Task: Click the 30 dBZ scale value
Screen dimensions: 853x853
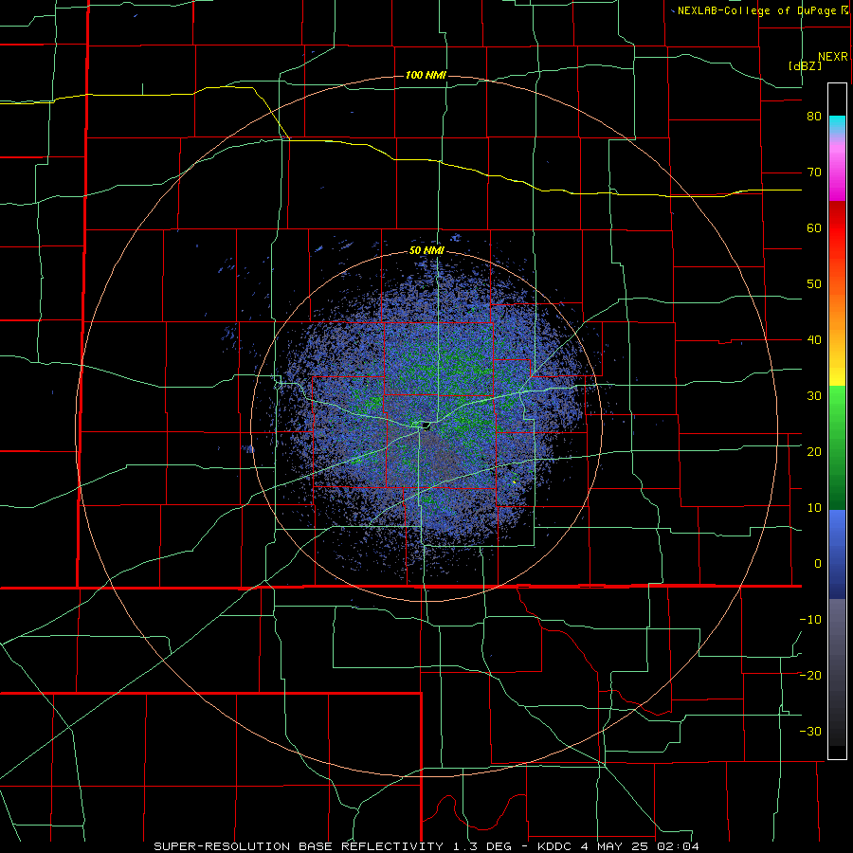Action: (814, 395)
